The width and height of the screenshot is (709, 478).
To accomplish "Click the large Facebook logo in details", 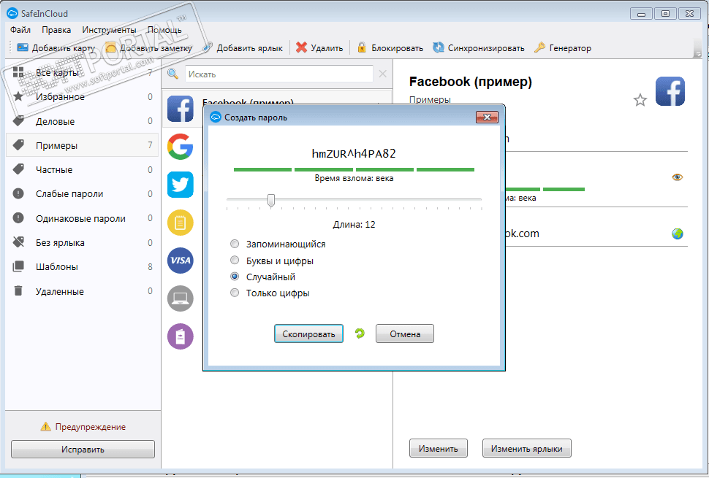I will 670,91.
